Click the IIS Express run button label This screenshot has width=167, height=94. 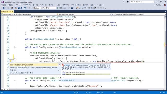click(x=63, y=8)
